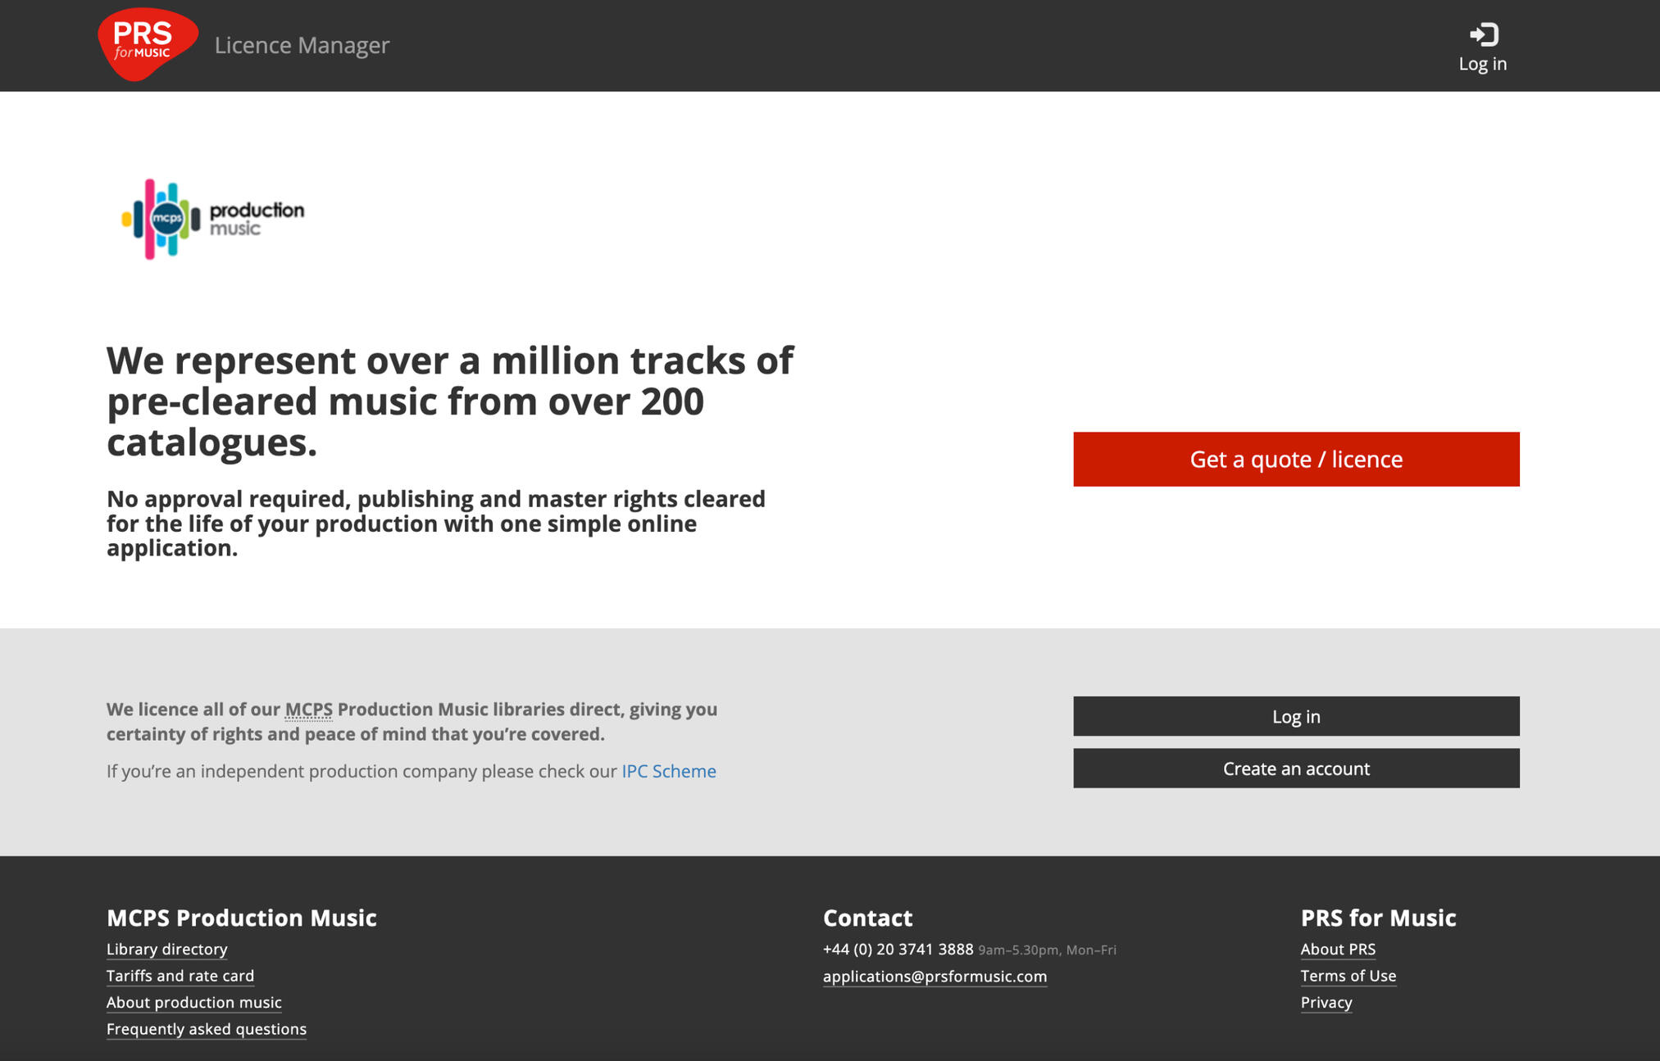Open the IPC Scheme link
This screenshot has height=1061, width=1660.
[667, 770]
